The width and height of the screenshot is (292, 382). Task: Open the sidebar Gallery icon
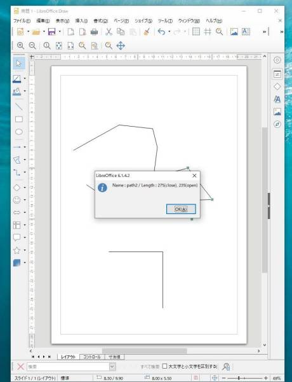coord(277,112)
